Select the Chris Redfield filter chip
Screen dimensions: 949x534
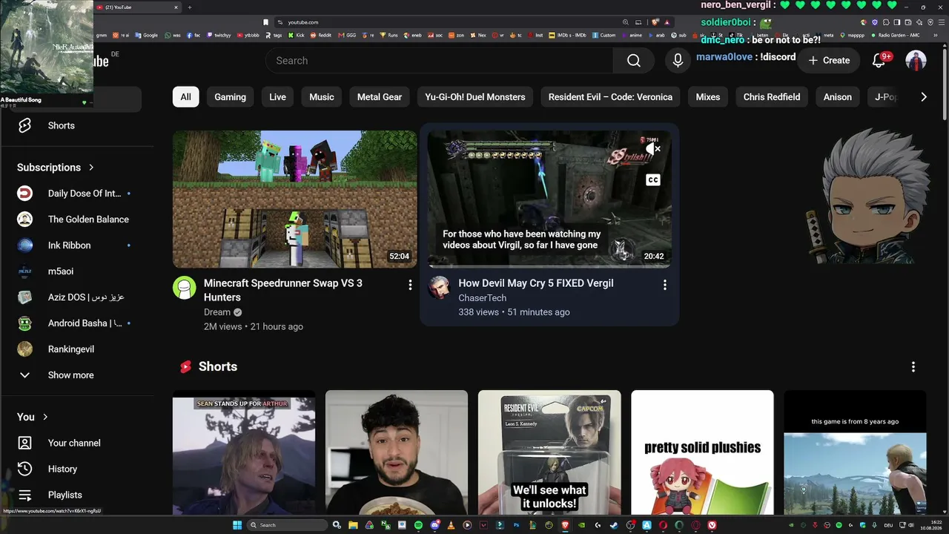click(772, 97)
